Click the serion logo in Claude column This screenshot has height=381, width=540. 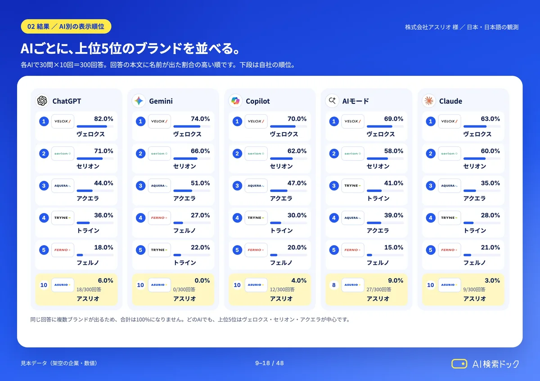pos(450,154)
